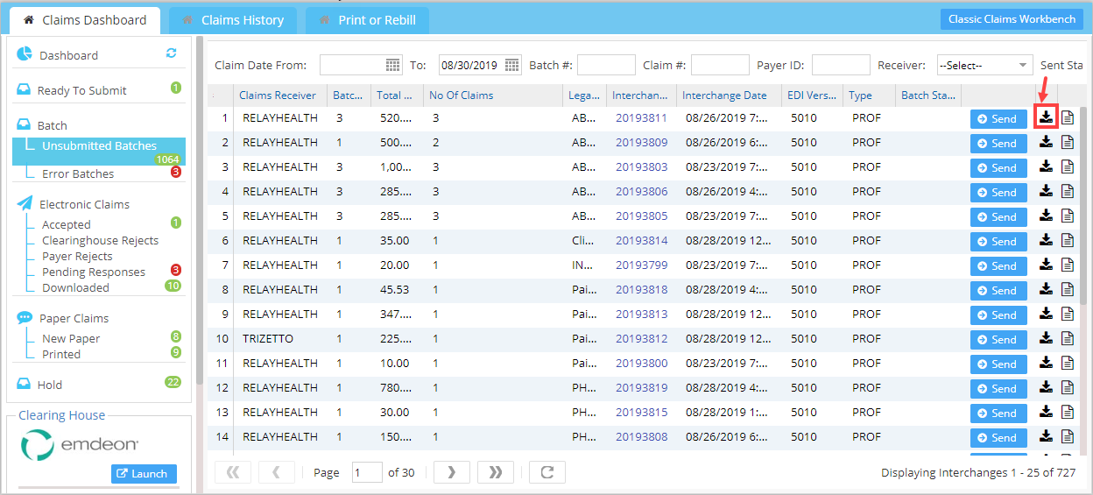Open document icon for row 2 batch
Screen dimensions: 1093x495
click(x=1068, y=142)
